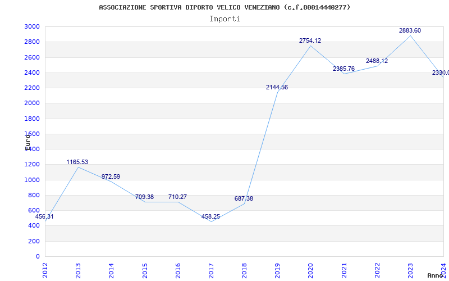Click the y-axis tick 2200

click(x=32, y=88)
